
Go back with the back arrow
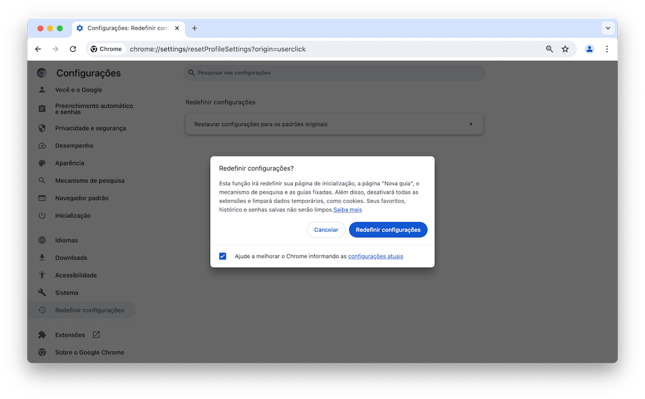click(x=38, y=49)
